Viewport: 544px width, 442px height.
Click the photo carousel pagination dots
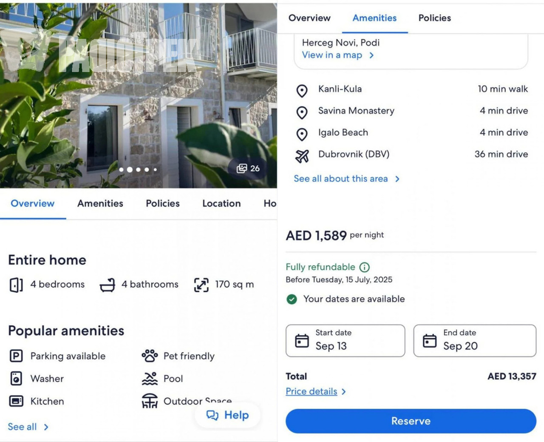pyautogui.click(x=138, y=169)
